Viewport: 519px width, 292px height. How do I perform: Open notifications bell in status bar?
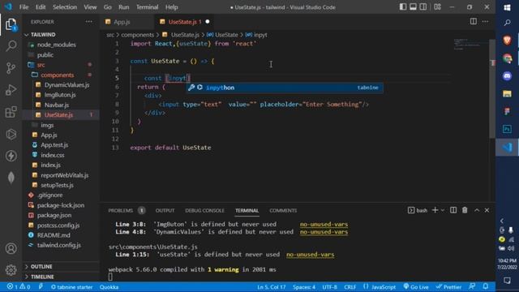486,286
